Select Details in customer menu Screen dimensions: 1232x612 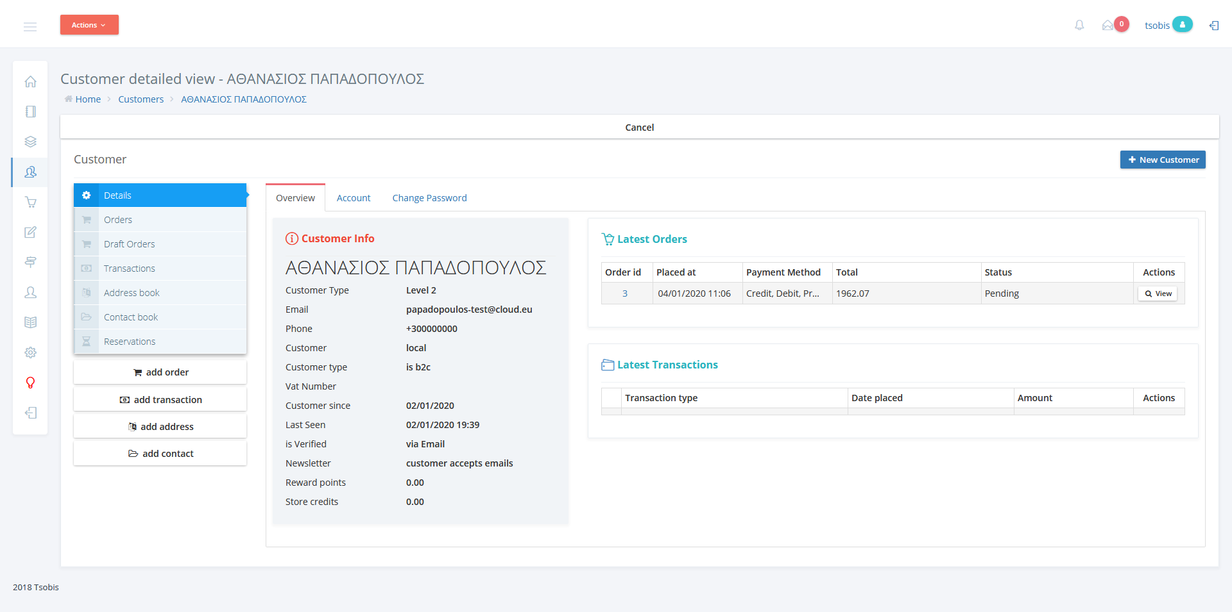pyautogui.click(x=160, y=195)
